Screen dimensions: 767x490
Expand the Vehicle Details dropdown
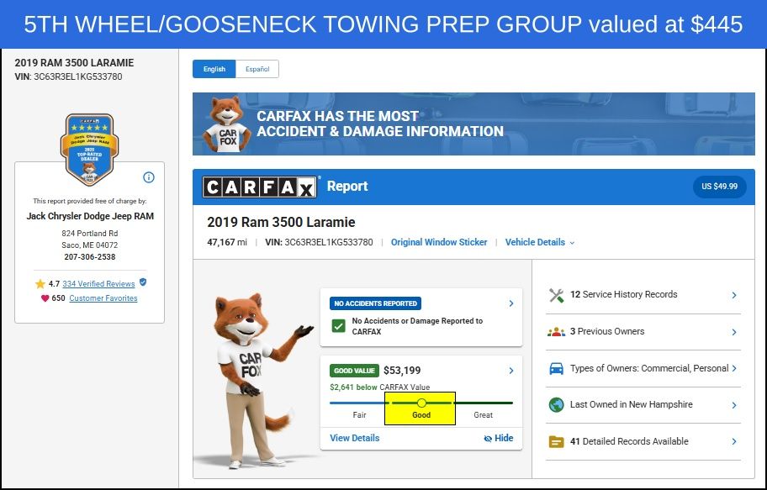tap(540, 242)
